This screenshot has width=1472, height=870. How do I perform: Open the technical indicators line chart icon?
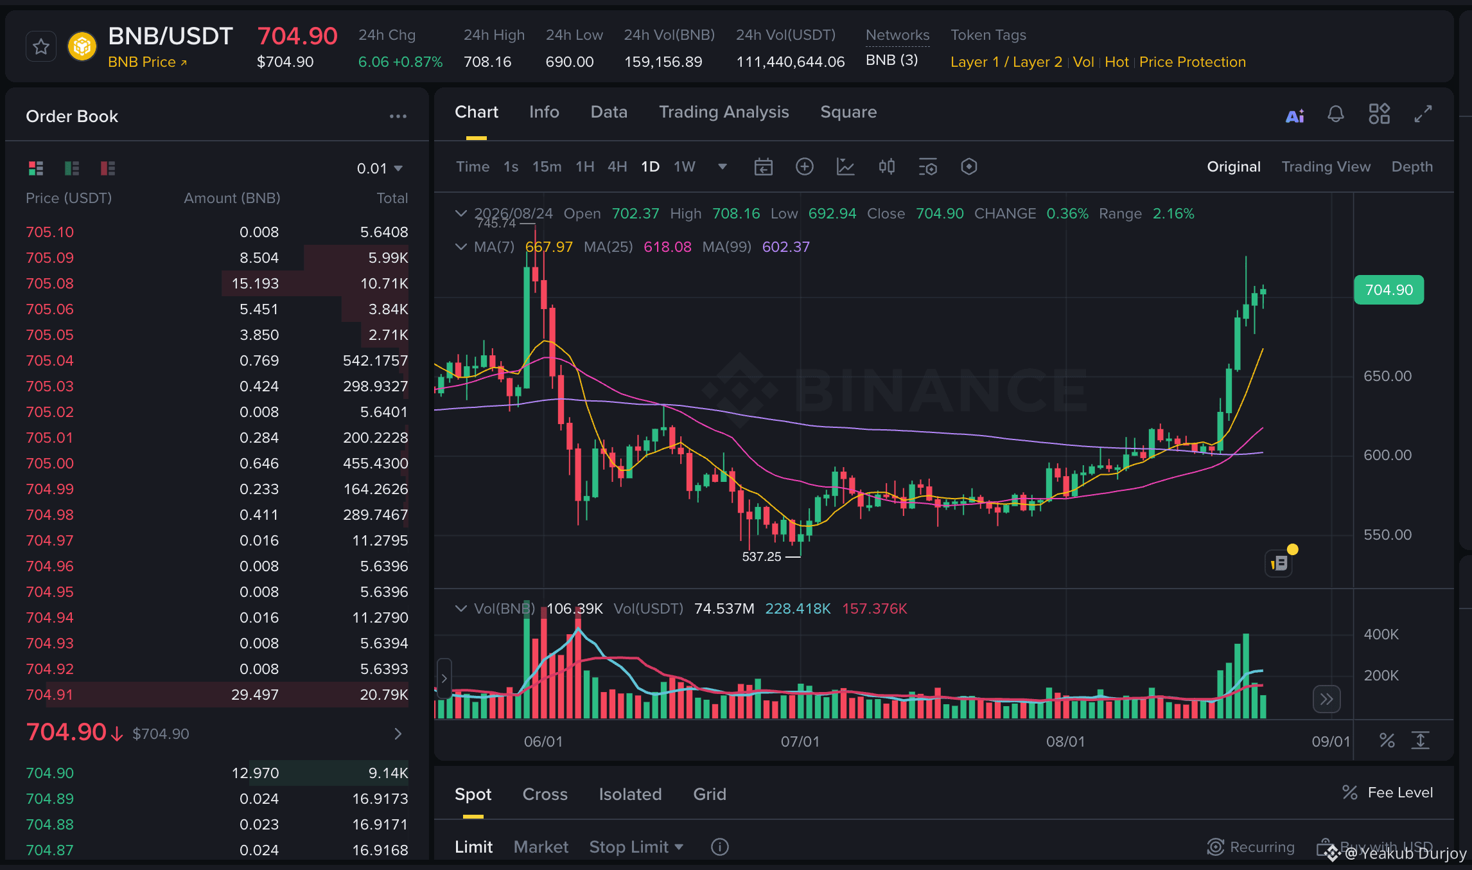(x=845, y=167)
